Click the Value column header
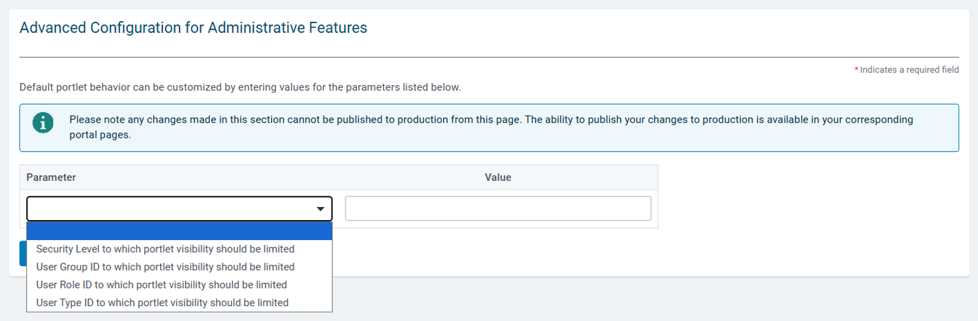The image size is (978, 321). coord(498,178)
